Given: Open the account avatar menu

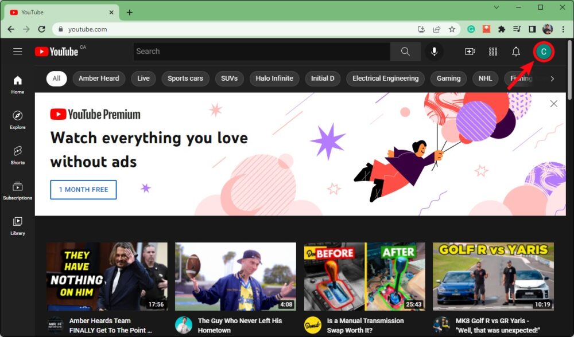Looking at the screenshot, I should click(544, 52).
